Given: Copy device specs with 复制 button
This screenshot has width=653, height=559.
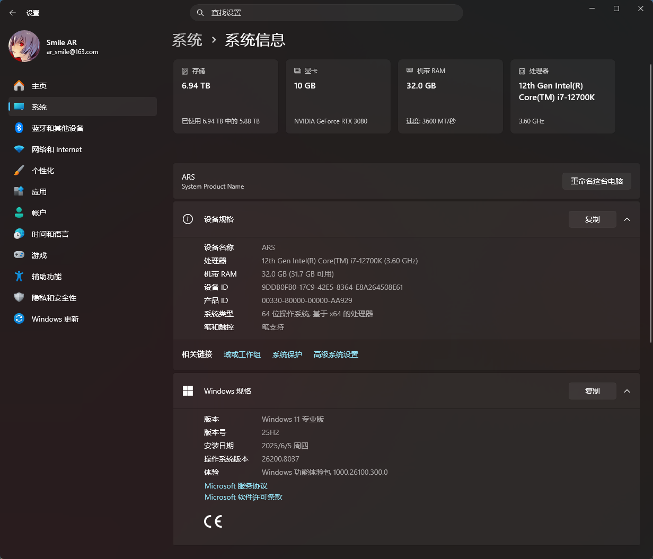Looking at the screenshot, I should coord(592,219).
